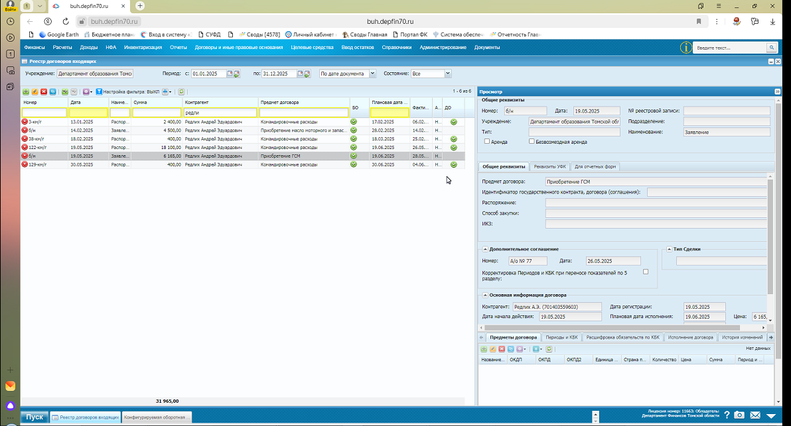This screenshot has height=426, width=791.
Task: Reload the browser page
Action: click(66, 21)
